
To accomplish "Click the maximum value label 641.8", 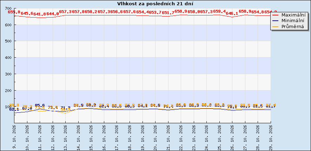I will 40,14.
